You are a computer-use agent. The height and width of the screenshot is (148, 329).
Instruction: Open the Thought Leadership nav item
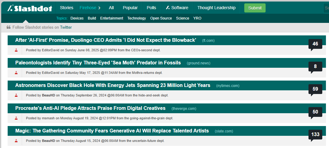[217, 8]
